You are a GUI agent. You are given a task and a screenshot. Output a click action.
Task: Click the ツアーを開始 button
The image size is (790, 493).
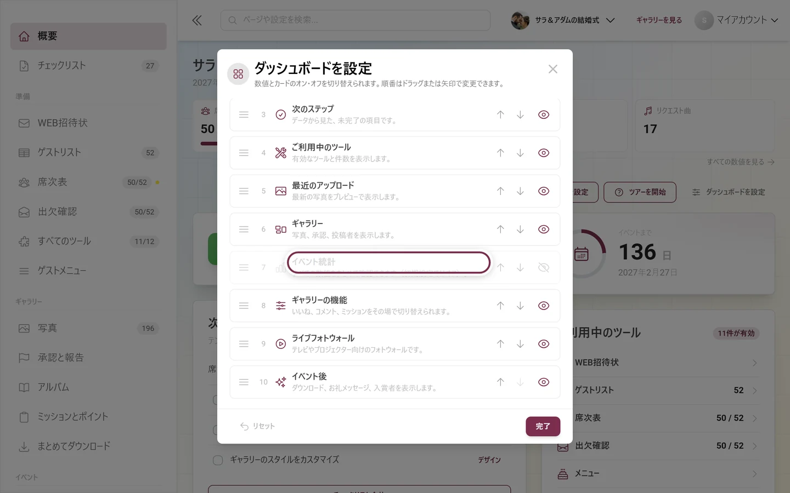pos(640,192)
